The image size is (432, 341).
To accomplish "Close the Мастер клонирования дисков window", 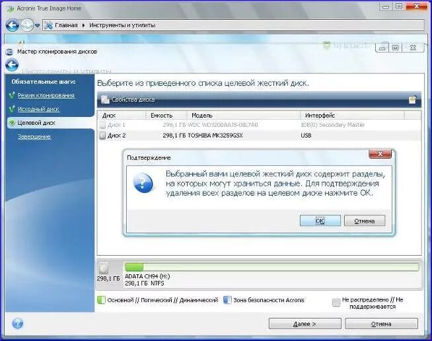I will click(x=413, y=48).
